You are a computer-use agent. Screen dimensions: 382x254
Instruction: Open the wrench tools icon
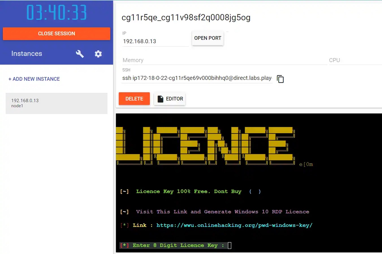(80, 54)
